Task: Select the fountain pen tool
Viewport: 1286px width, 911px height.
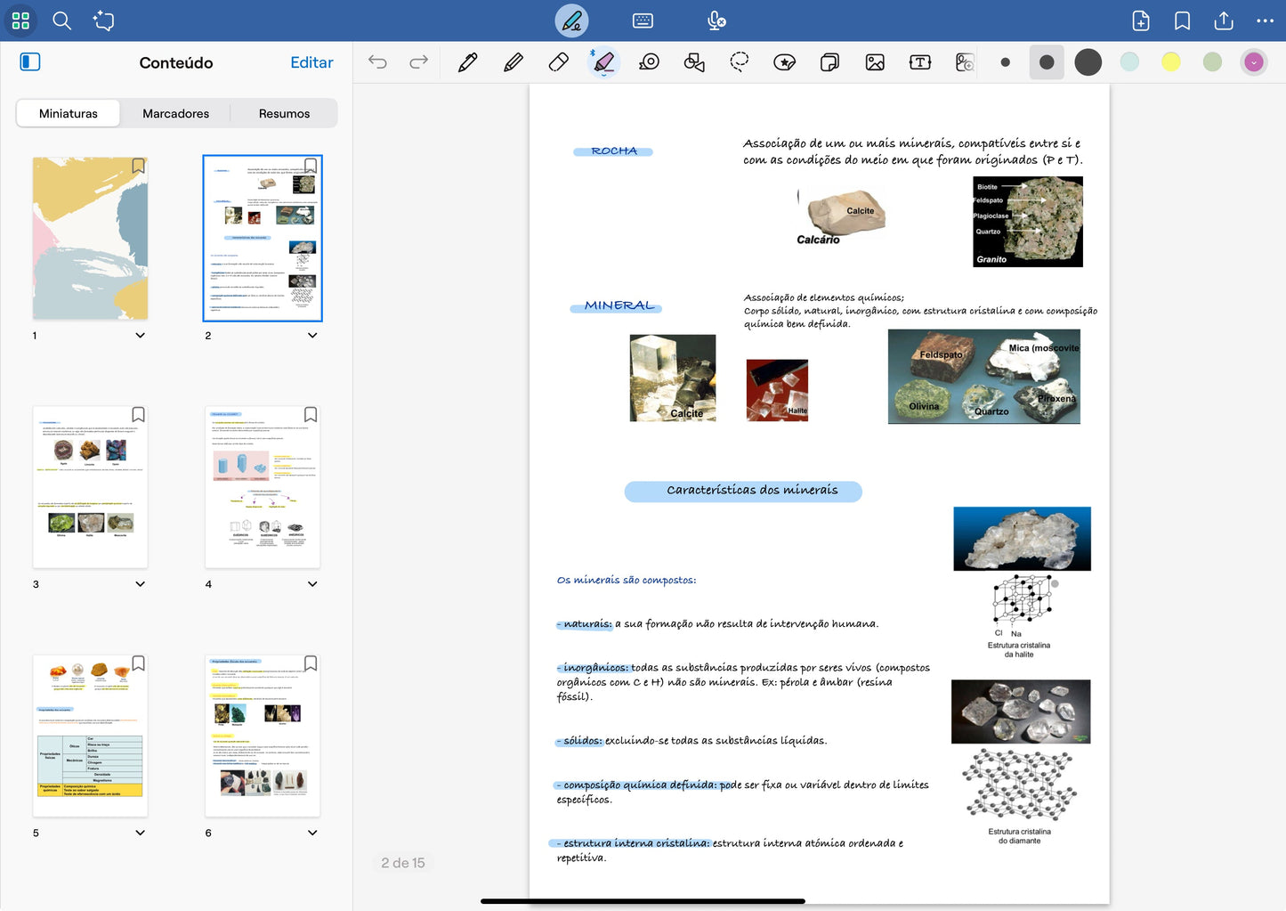Action: click(467, 62)
